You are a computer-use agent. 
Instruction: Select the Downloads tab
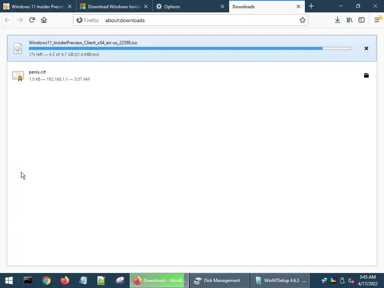tap(267, 6)
